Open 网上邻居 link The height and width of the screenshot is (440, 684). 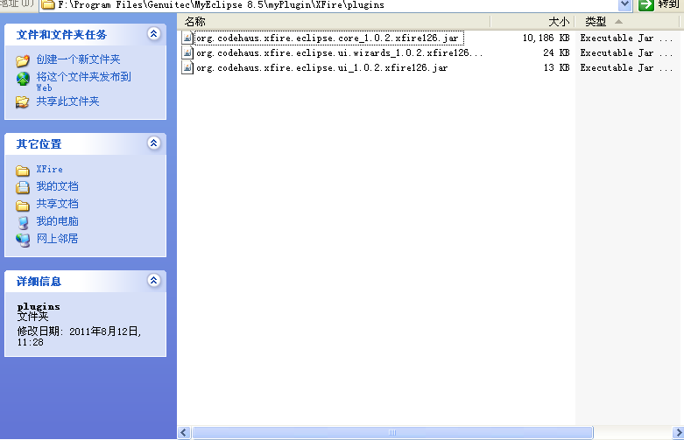[x=57, y=239]
